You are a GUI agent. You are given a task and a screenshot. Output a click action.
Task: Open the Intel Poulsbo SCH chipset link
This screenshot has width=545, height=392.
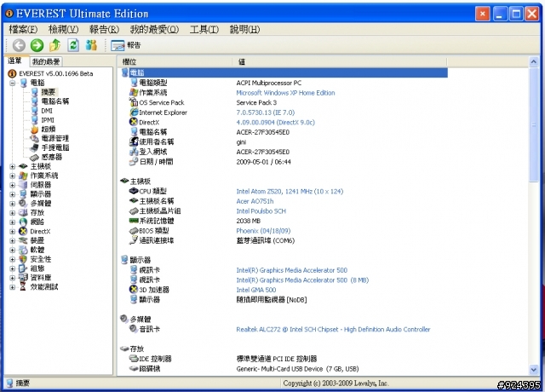(x=261, y=211)
